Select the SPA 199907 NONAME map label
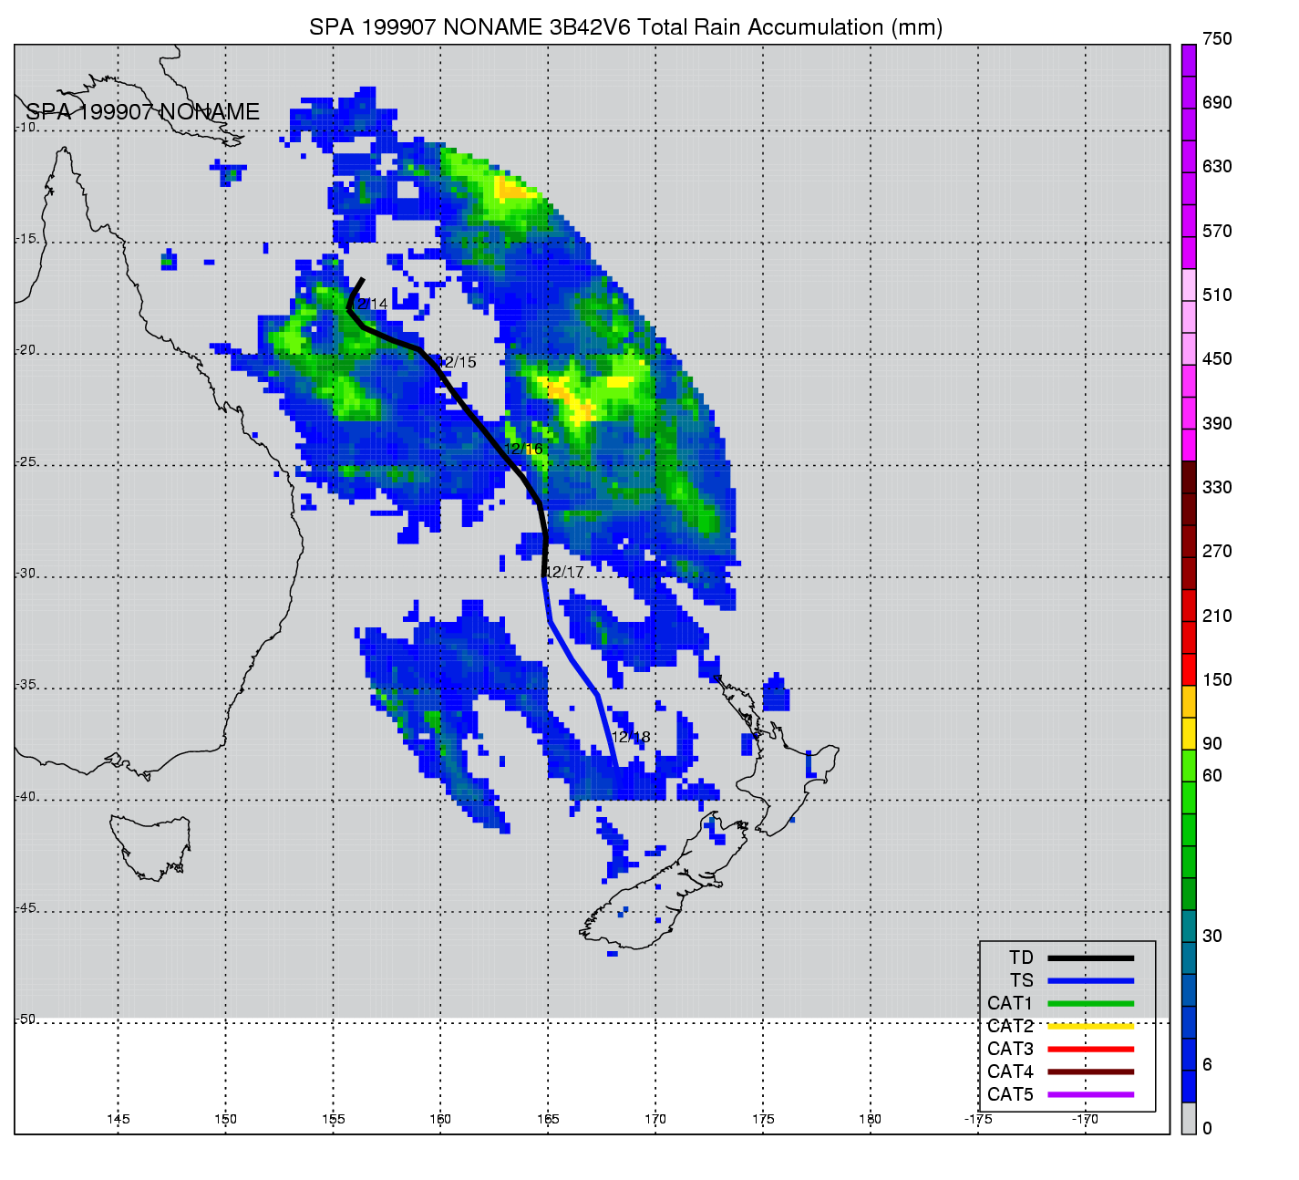This screenshot has height=1180, width=1299. pos(142,112)
